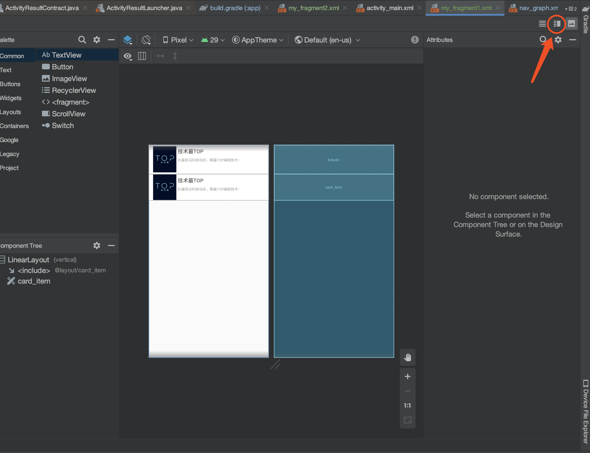Open Component Tree settings gear
The image size is (590, 453).
tap(97, 246)
